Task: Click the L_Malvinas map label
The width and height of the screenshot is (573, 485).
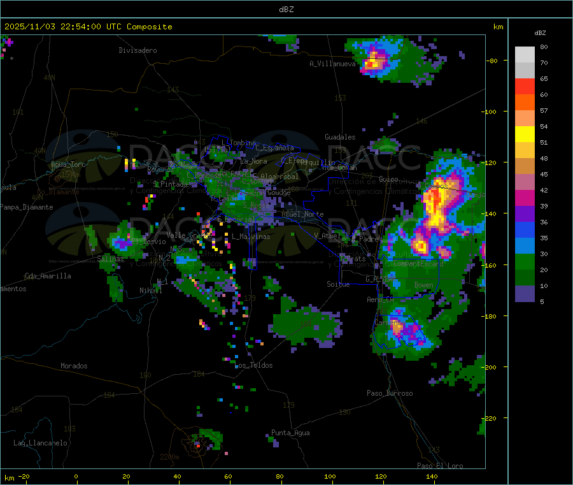Action: click(251, 236)
